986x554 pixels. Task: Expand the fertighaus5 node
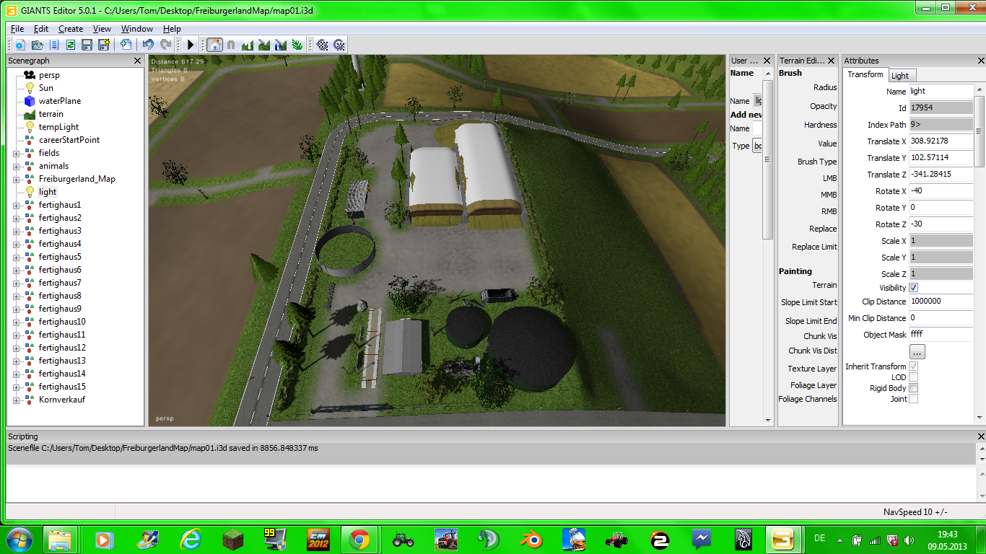click(17, 257)
